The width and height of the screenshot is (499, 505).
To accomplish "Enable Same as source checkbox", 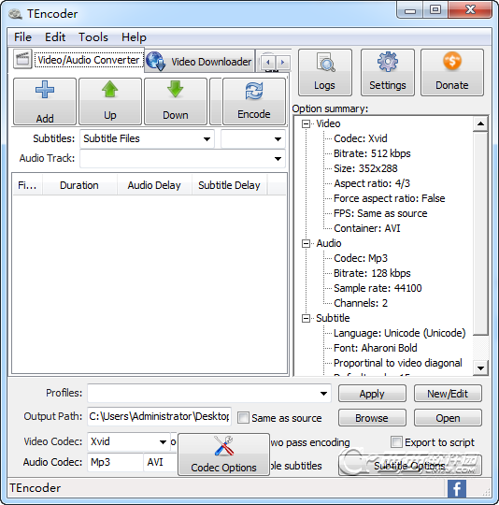I will click(243, 418).
